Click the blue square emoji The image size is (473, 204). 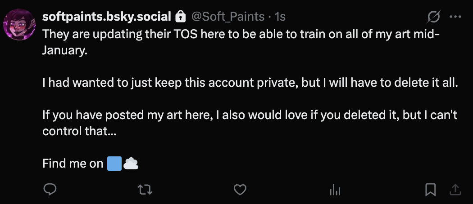[x=114, y=164]
